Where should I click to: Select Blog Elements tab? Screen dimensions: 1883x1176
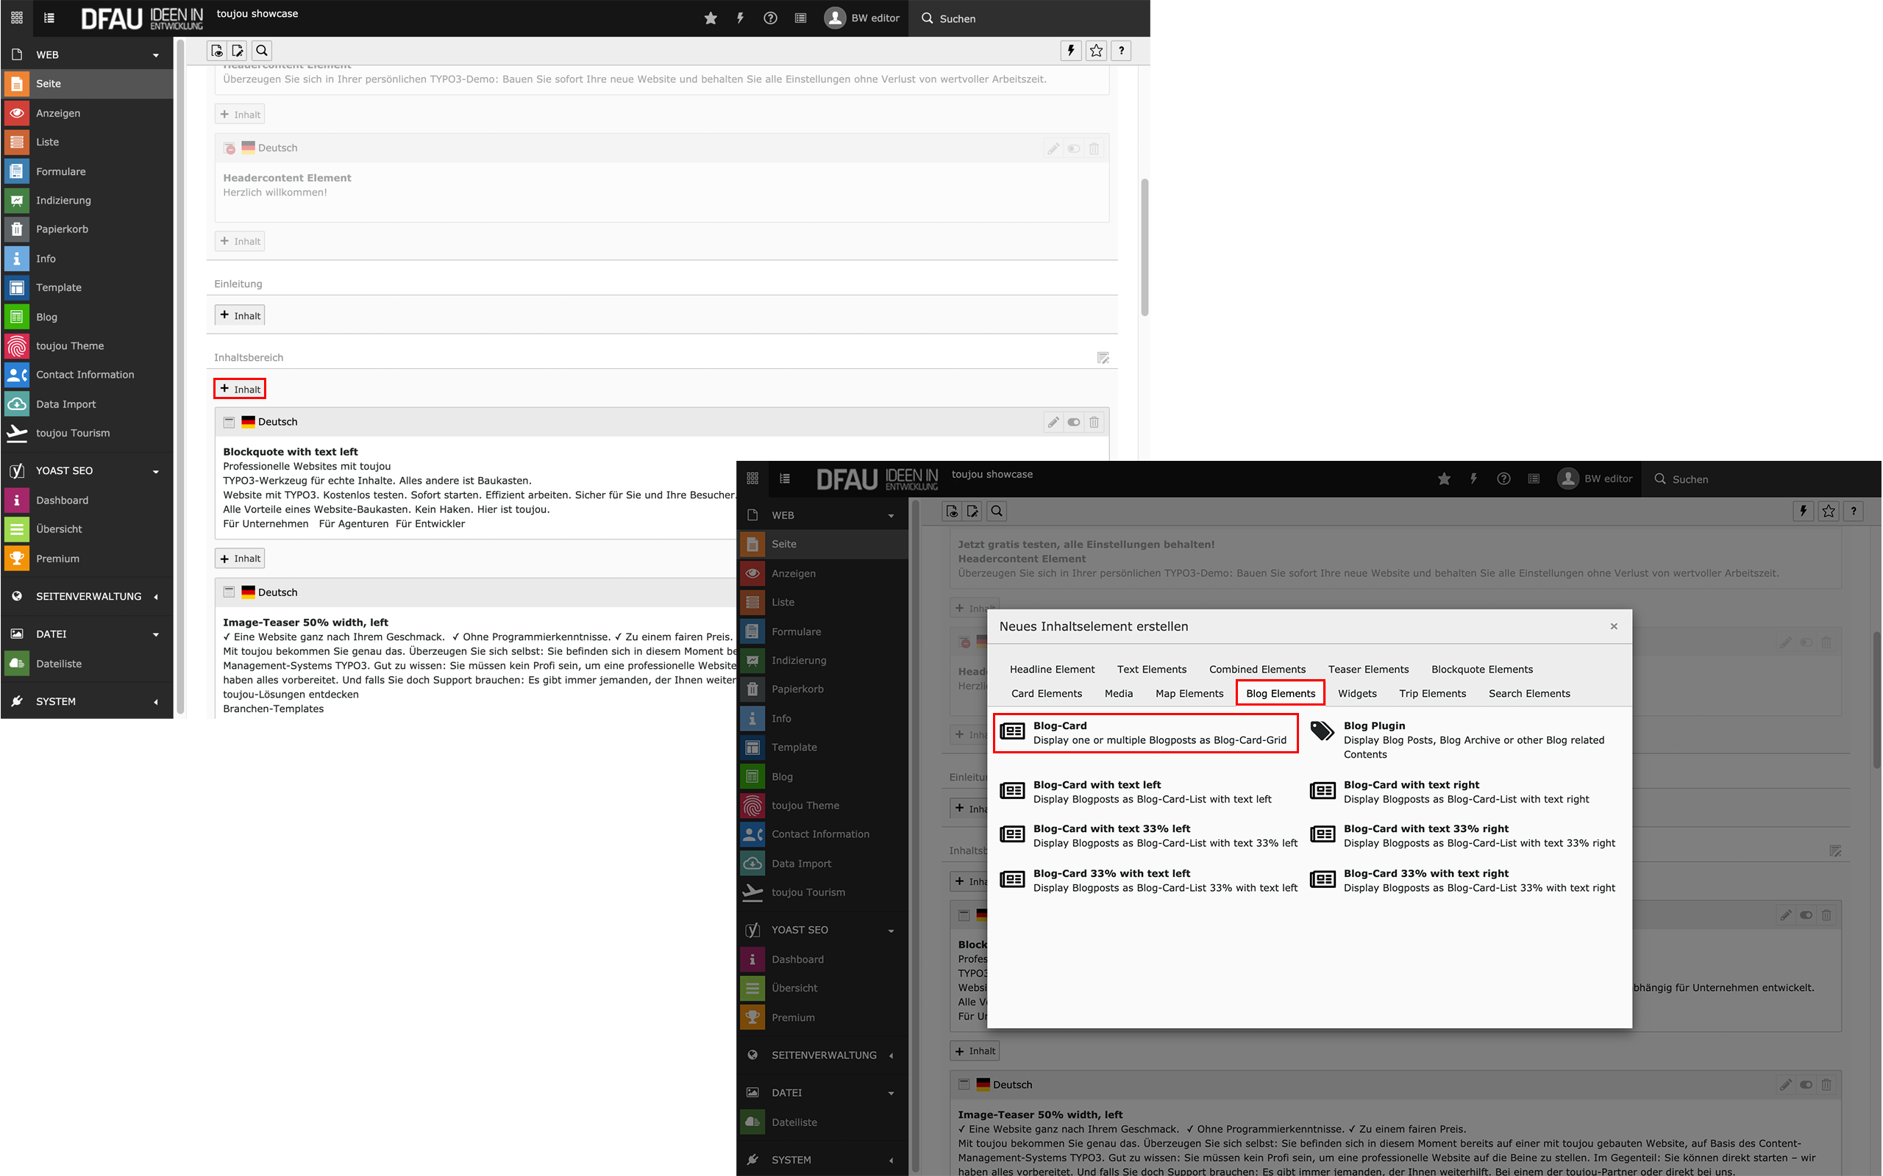pos(1280,693)
